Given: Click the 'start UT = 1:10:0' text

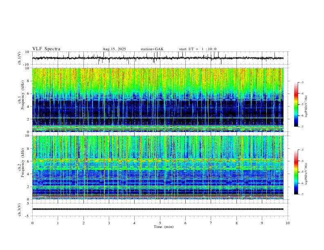Looking at the screenshot, I should [x=198, y=49].
